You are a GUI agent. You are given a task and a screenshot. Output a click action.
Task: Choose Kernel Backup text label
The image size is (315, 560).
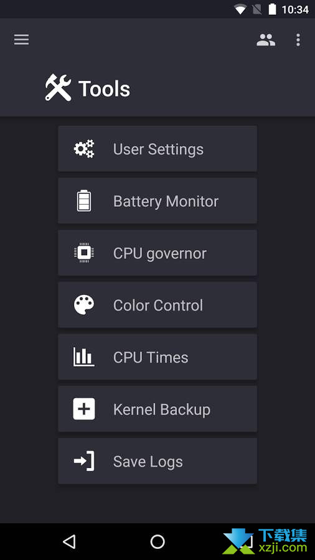162,409
